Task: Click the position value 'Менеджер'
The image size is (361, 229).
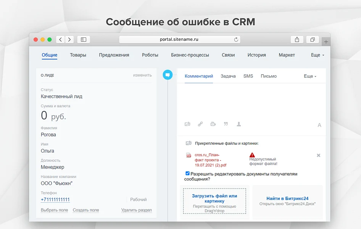Action: point(53,167)
